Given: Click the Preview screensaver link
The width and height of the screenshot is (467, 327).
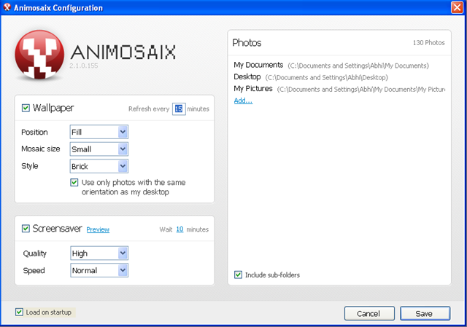Looking at the screenshot, I should (x=98, y=229).
